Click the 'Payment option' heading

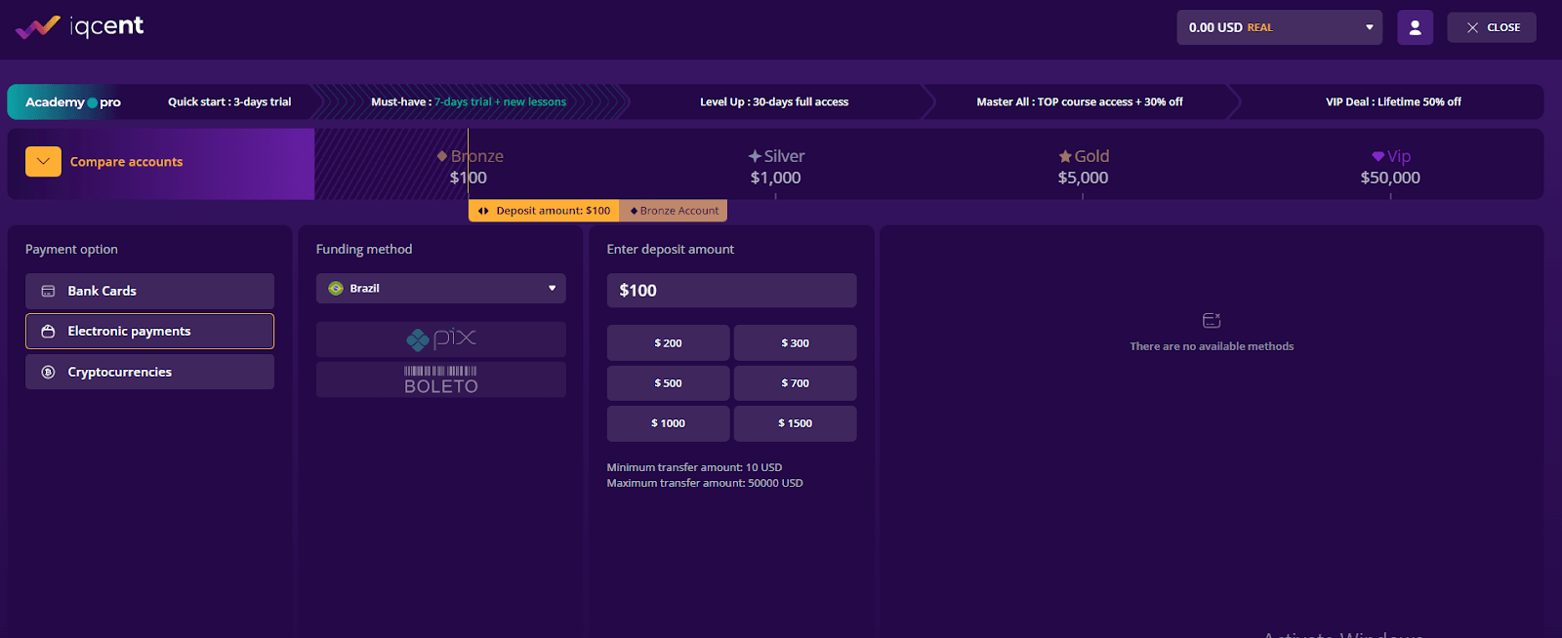[71, 250]
